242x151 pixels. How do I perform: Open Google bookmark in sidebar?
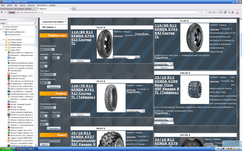(13, 58)
